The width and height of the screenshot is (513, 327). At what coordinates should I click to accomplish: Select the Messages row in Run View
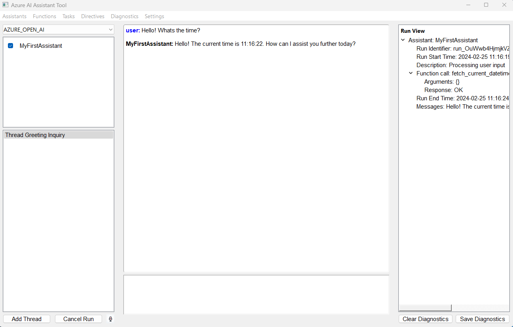tap(462, 107)
